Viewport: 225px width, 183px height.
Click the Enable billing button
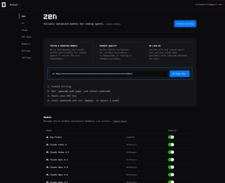(185, 24)
